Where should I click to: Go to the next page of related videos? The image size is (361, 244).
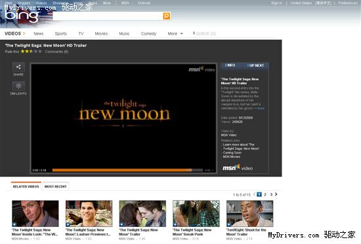(x=276, y=194)
